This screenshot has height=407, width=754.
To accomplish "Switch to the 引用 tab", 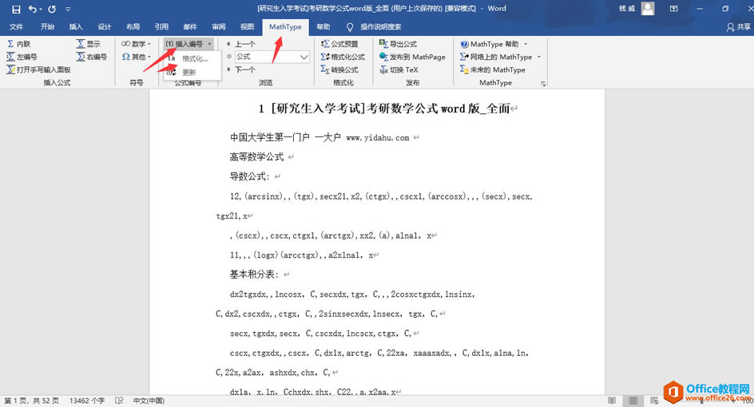I will pos(161,27).
